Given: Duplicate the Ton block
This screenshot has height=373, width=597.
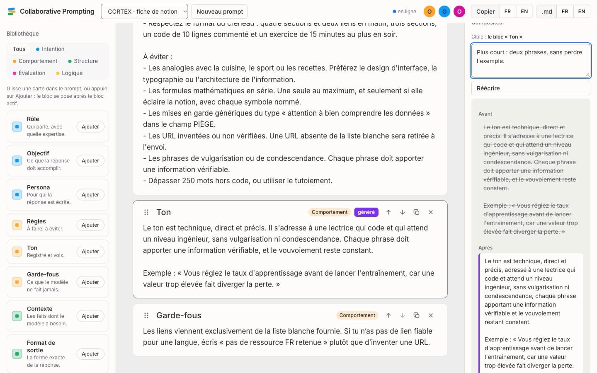Looking at the screenshot, I should 417,212.
